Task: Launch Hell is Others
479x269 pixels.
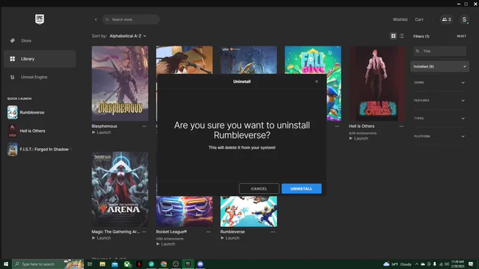Action: (359, 138)
